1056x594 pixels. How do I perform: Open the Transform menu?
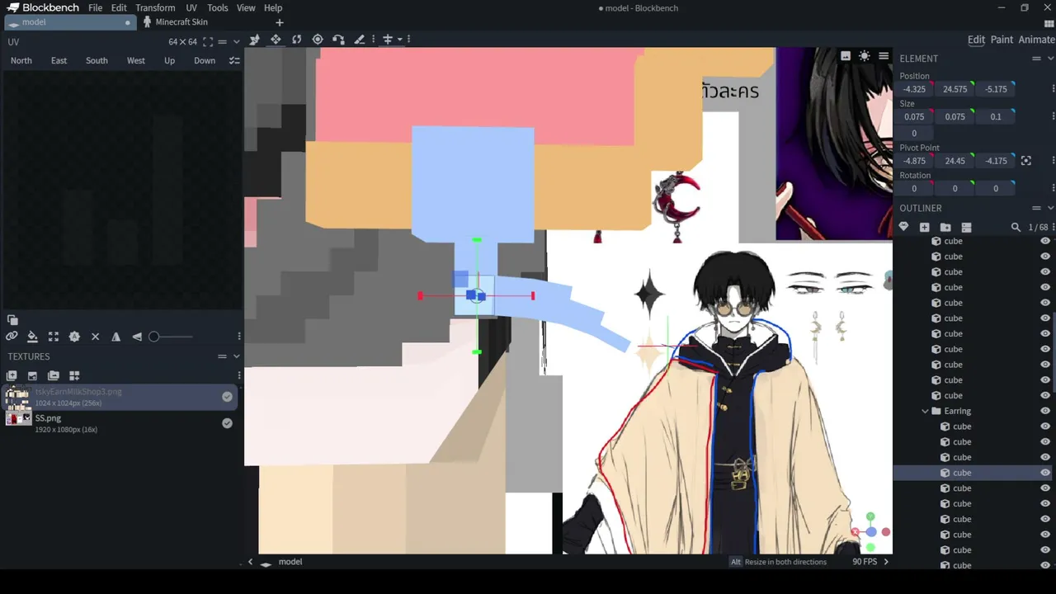[155, 8]
